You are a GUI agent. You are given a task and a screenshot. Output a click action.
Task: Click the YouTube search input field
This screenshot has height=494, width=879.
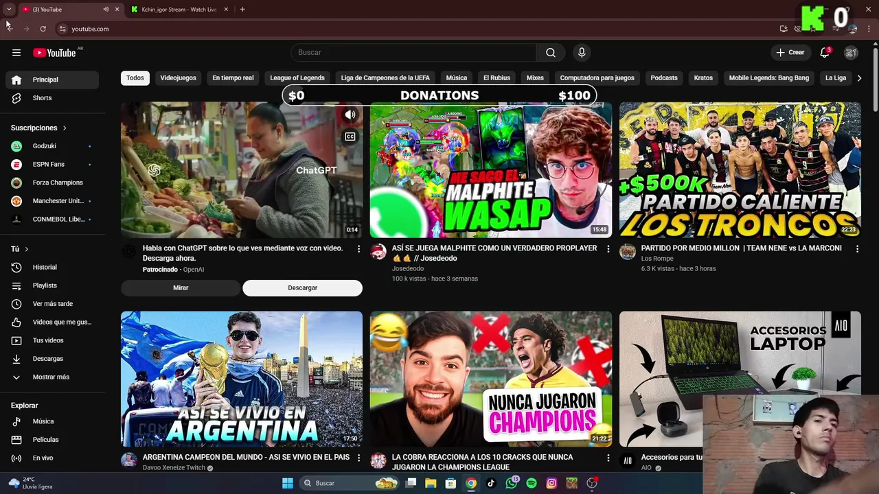pyautogui.click(x=413, y=53)
